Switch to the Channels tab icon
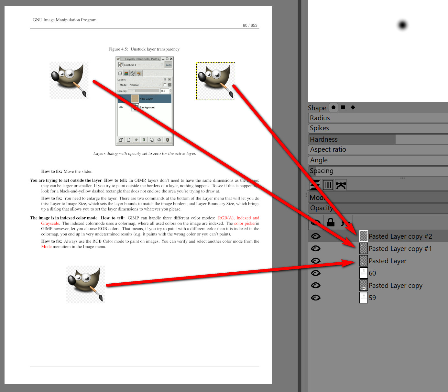 coord(328,185)
